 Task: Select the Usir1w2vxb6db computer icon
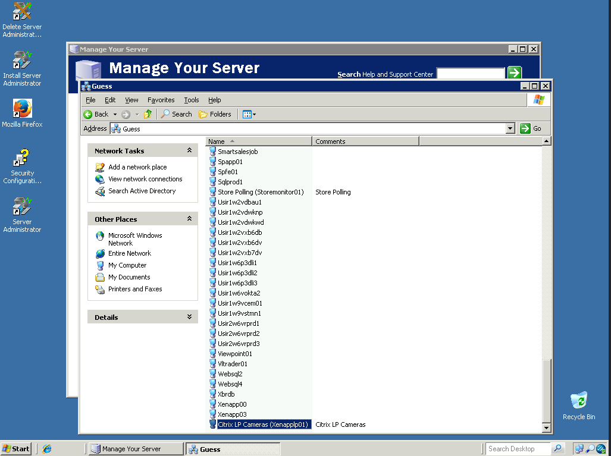point(212,232)
